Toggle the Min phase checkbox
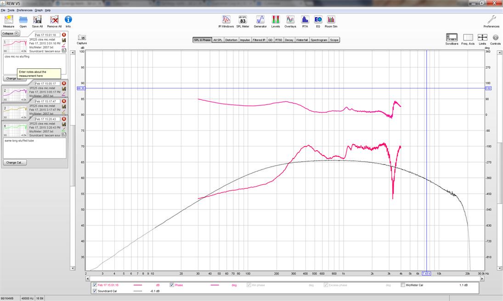 click(x=249, y=285)
